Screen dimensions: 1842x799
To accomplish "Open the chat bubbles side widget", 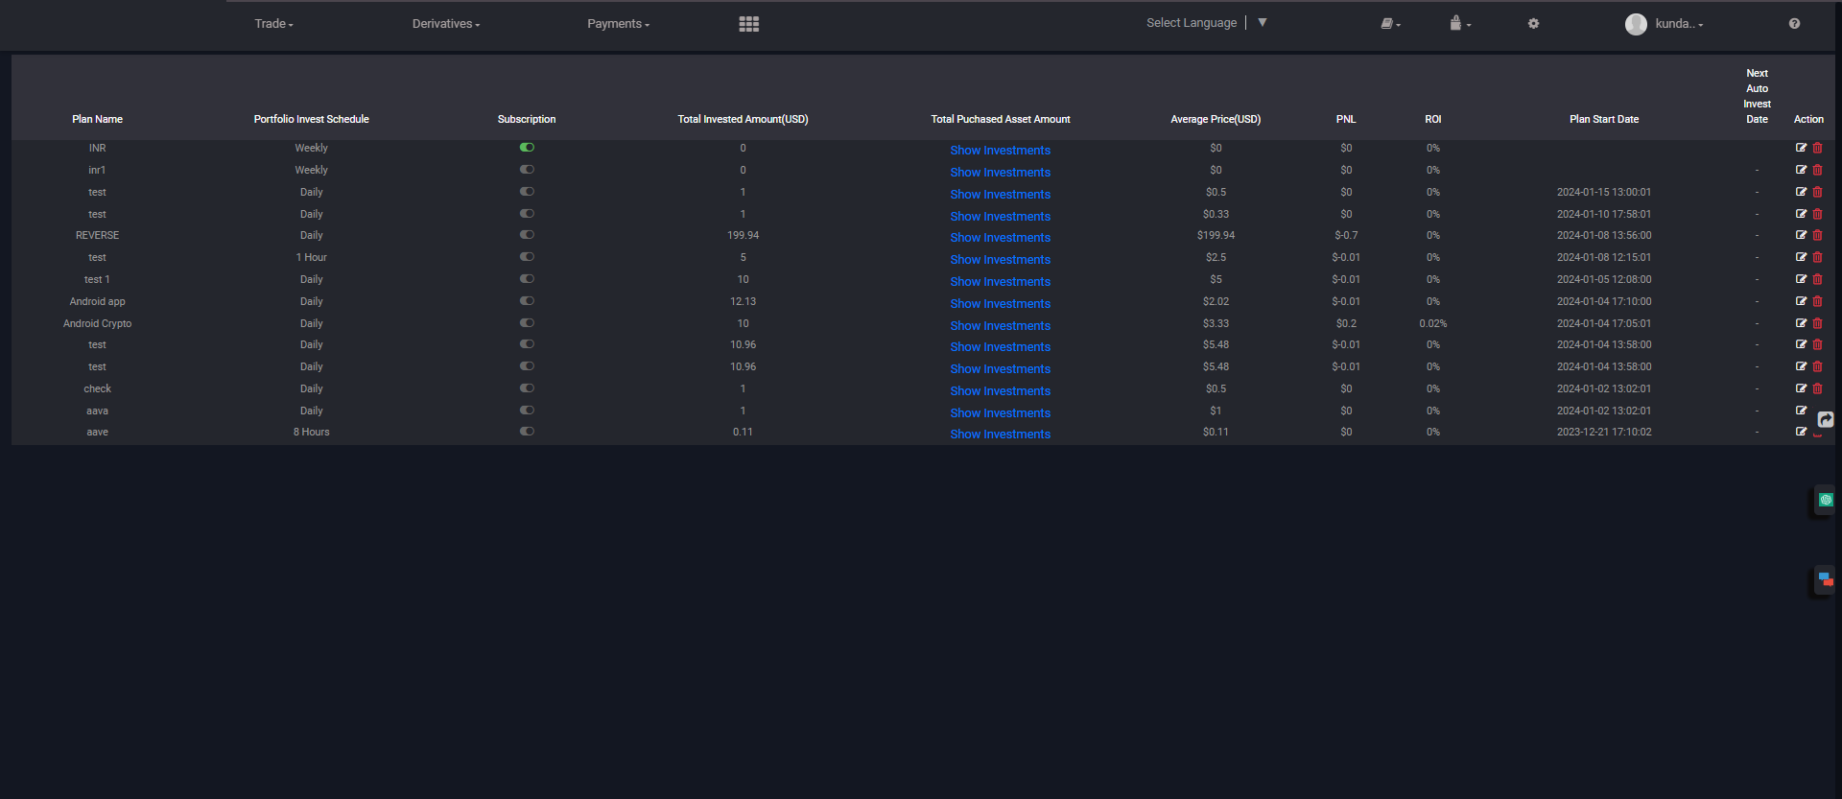I will tap(1825, 579).
